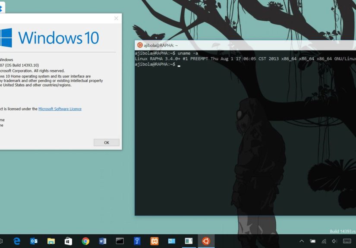Open XAMPP from the taskbar
This screenshot has width=356, height=248.
pyautogui.click(x=154, y=241)
